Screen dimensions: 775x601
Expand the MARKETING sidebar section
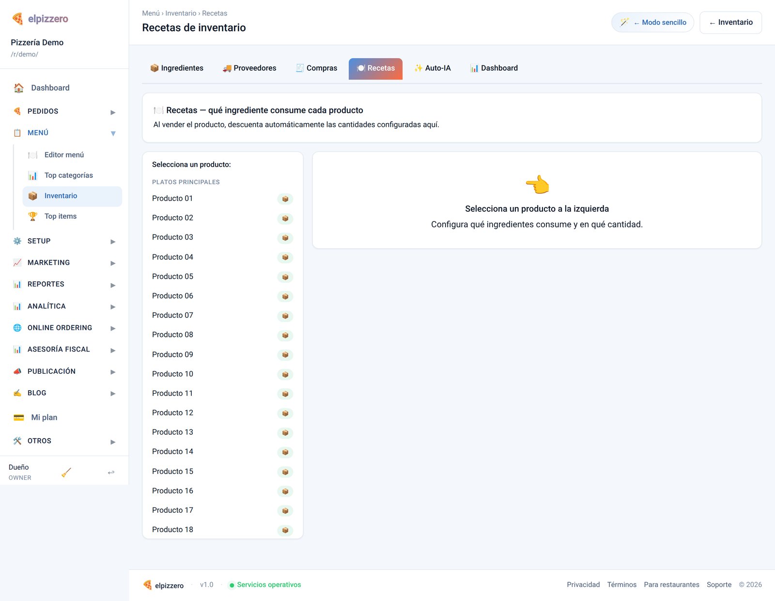(x=64, y=263)
